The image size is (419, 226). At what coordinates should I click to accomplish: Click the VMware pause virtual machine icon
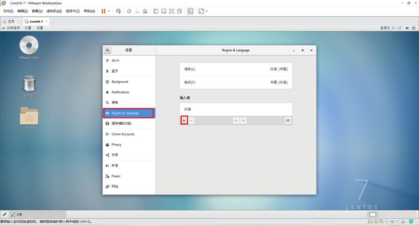103,11
